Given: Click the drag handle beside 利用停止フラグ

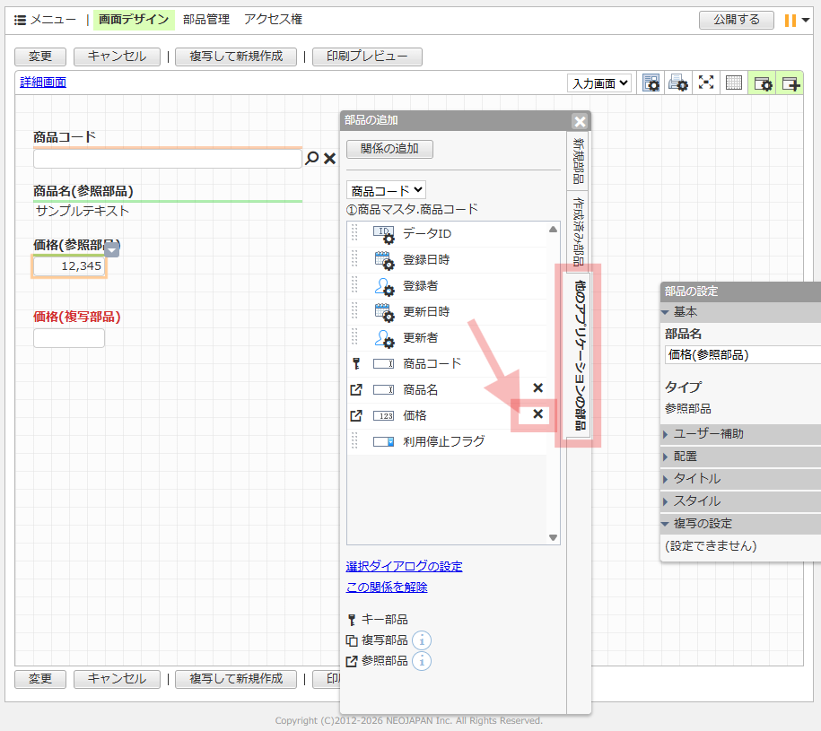Looking at the screenshot, I should coord(354,440).
